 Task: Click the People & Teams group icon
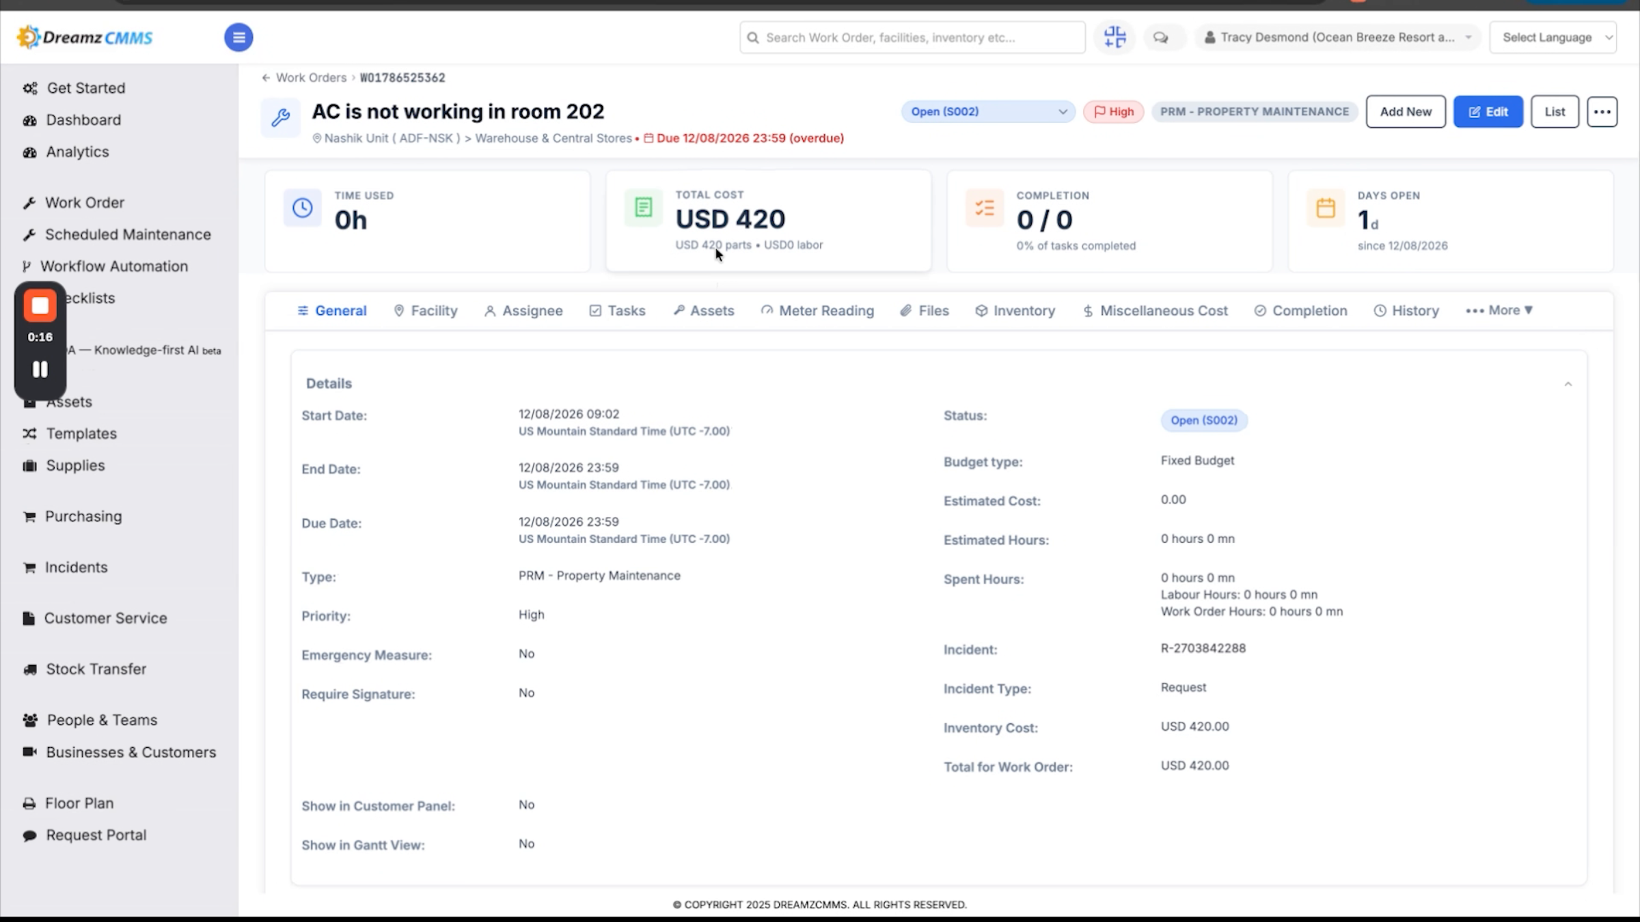click(30, 720)
